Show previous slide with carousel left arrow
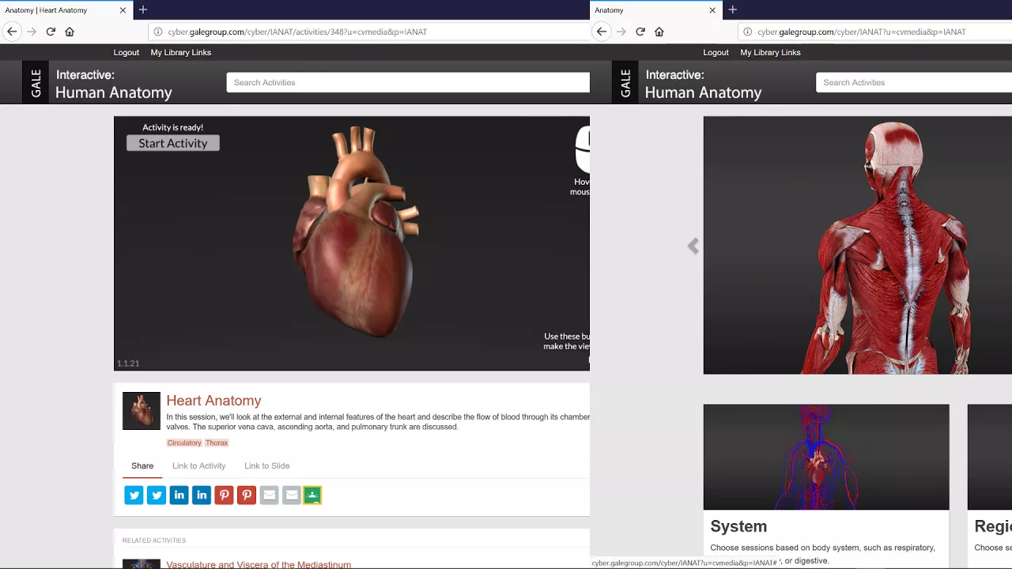This screenshot has height=569, width=1012. (693, 247)
